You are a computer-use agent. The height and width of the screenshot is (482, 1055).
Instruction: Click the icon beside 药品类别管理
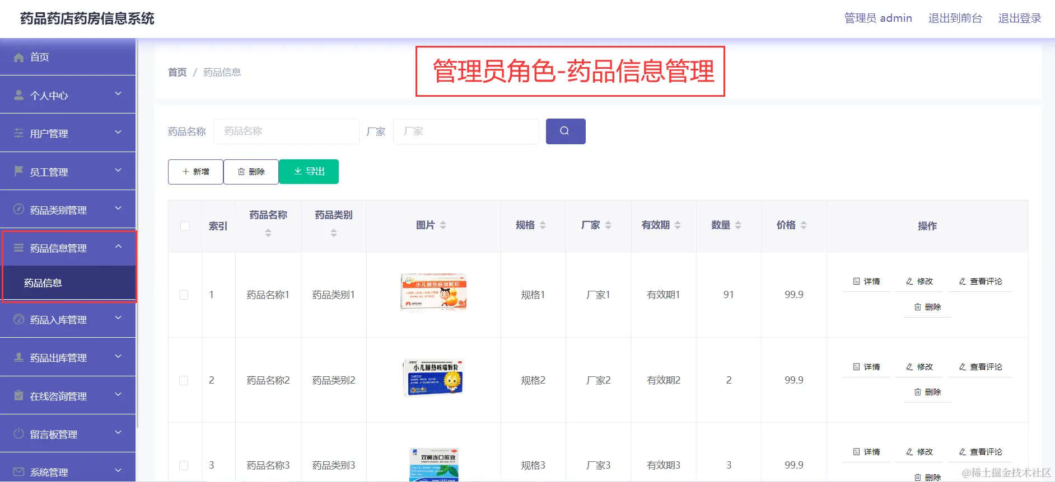[18, 209]
